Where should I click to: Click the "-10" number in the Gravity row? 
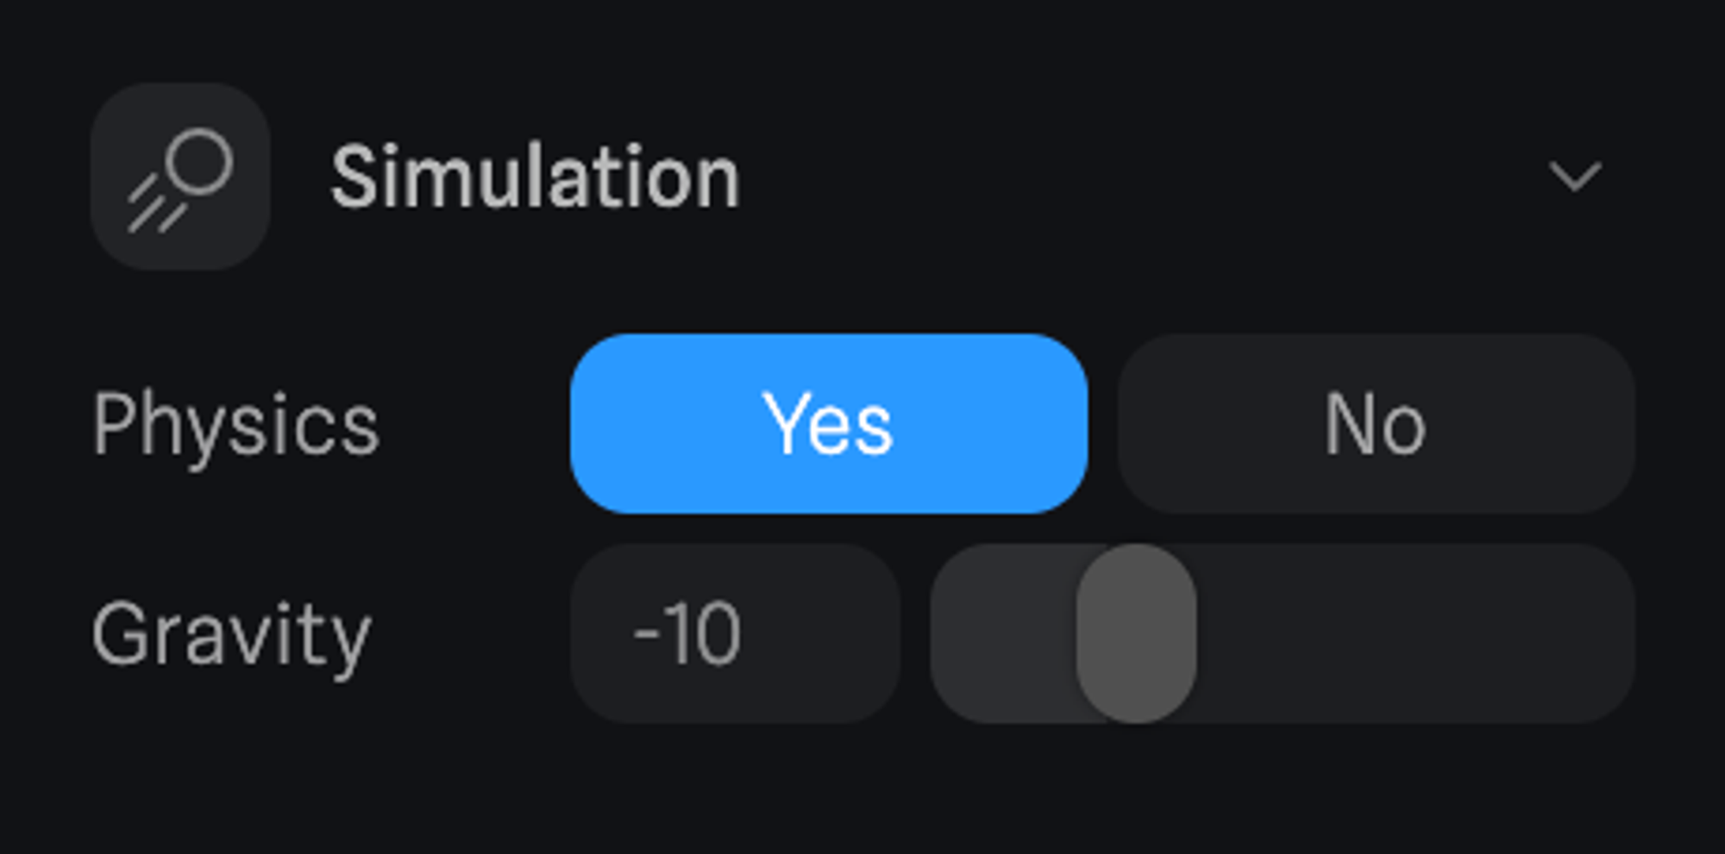(687, 634)
